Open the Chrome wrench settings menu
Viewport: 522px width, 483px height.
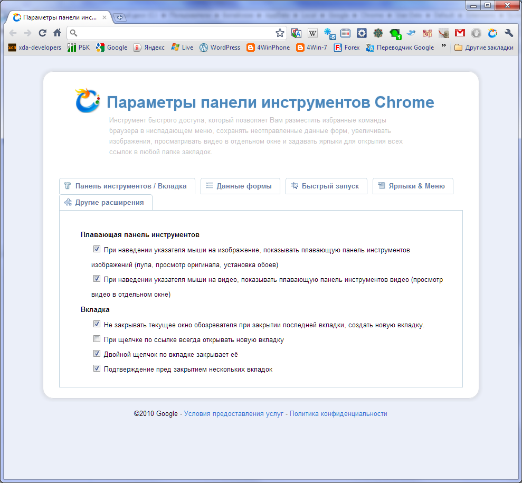point(509,33)
